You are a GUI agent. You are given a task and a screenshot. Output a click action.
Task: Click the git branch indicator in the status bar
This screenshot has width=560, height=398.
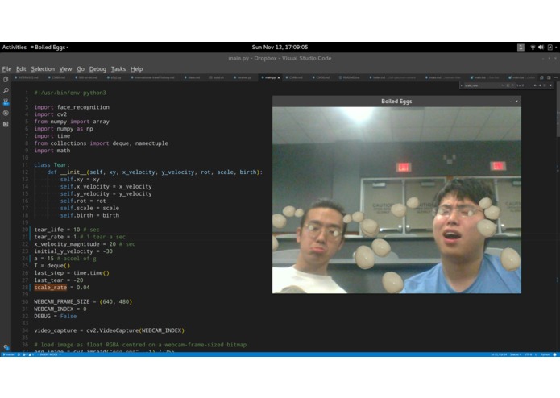coord(9,354)
